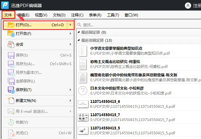This screenshot has height=139, width=201.
Task: Click the 查找 search field
Action: pyautogui.click(x=139, y=25)
